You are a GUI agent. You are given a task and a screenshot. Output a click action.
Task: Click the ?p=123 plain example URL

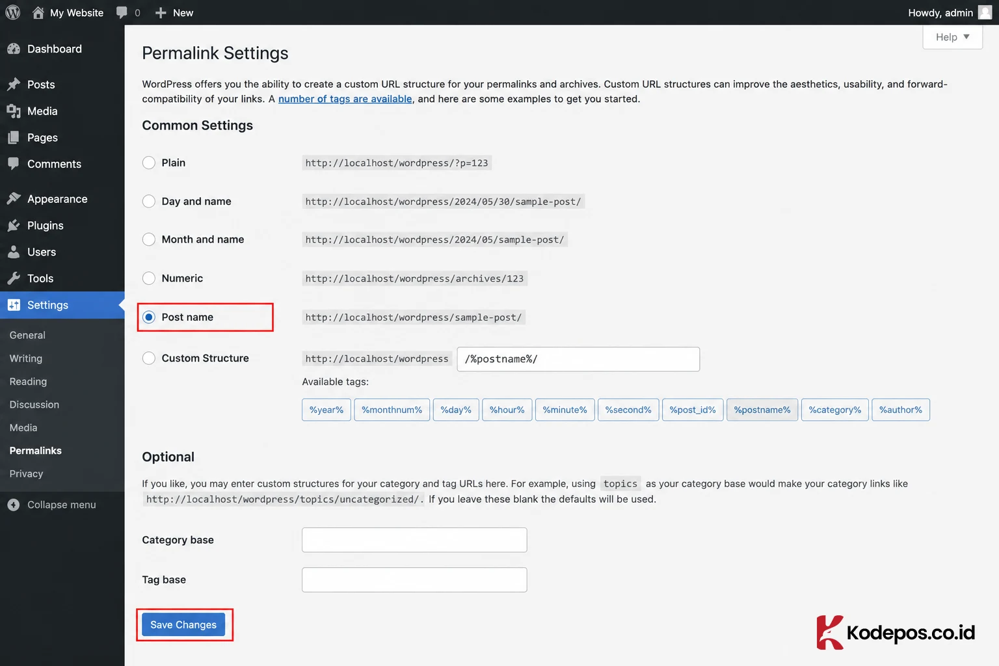(x=397, y=163)
